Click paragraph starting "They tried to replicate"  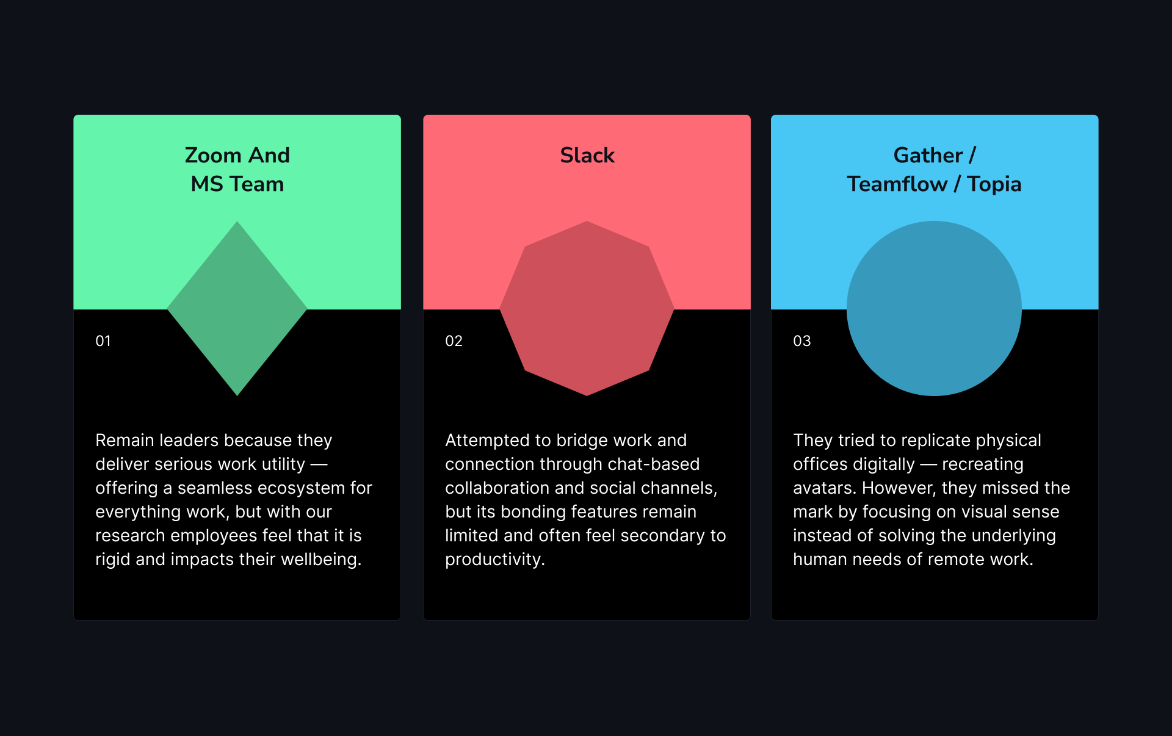pyautogui.click(x=931, y=499)
